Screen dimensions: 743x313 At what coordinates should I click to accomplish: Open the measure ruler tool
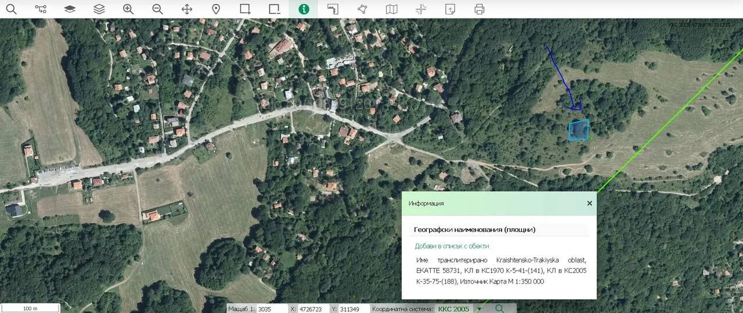[x=333, y=9]
